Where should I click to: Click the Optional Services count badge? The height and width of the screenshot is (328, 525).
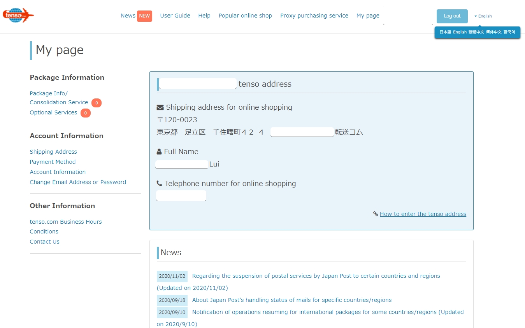[x=86, y=113]
